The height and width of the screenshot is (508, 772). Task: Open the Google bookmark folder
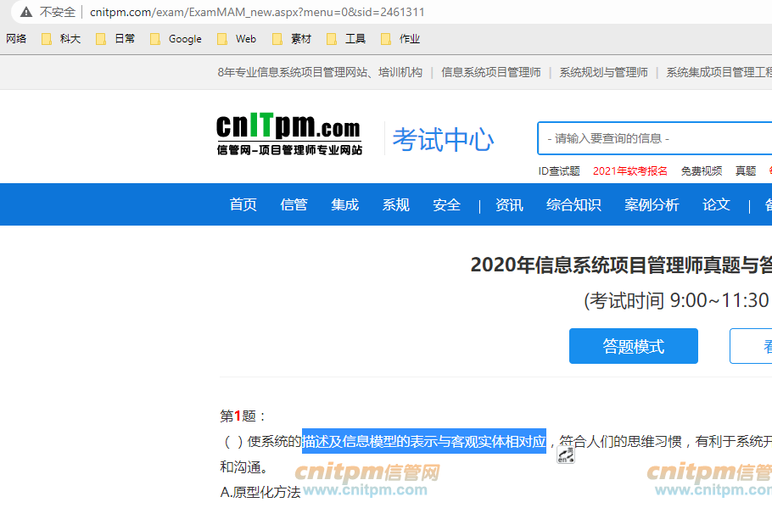coord(176,39)
